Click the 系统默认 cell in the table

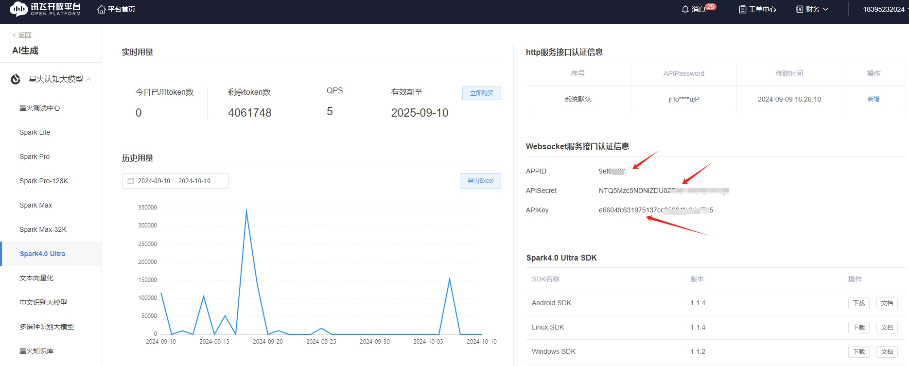[578, 99]
